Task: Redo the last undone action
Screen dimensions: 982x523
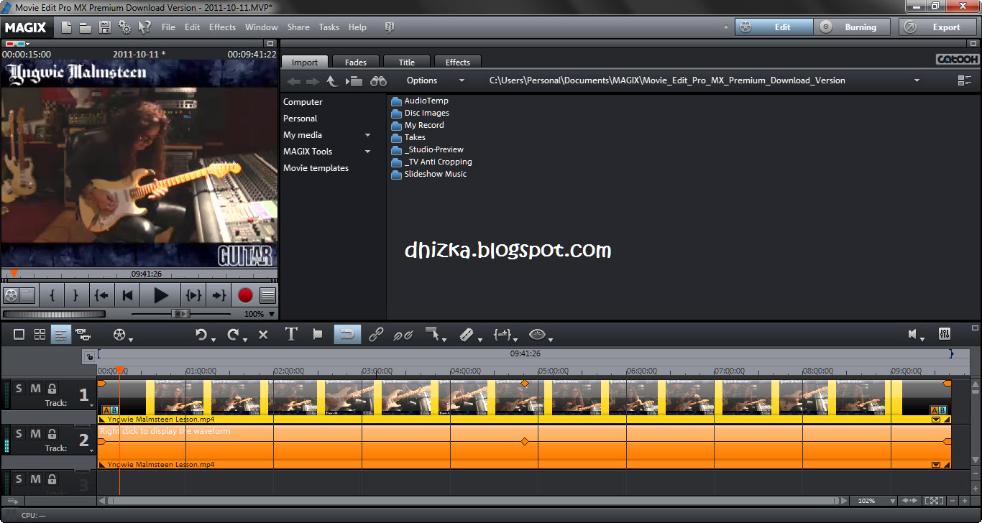Action: click(232, 335)
